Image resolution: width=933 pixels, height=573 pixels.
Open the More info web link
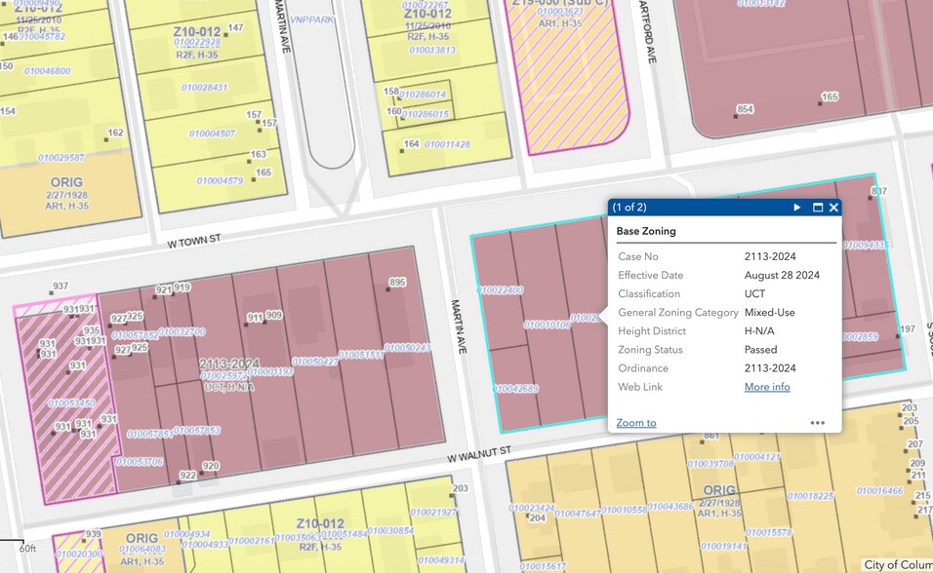[767, 386]
